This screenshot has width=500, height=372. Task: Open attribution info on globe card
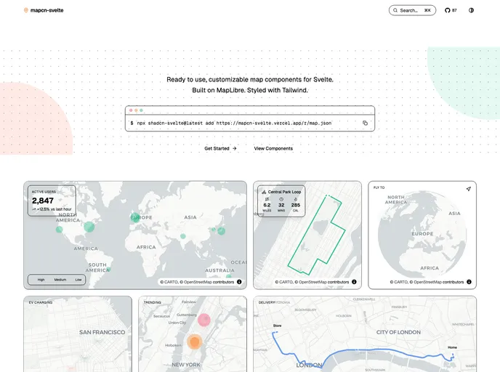(x=469, y=282)
